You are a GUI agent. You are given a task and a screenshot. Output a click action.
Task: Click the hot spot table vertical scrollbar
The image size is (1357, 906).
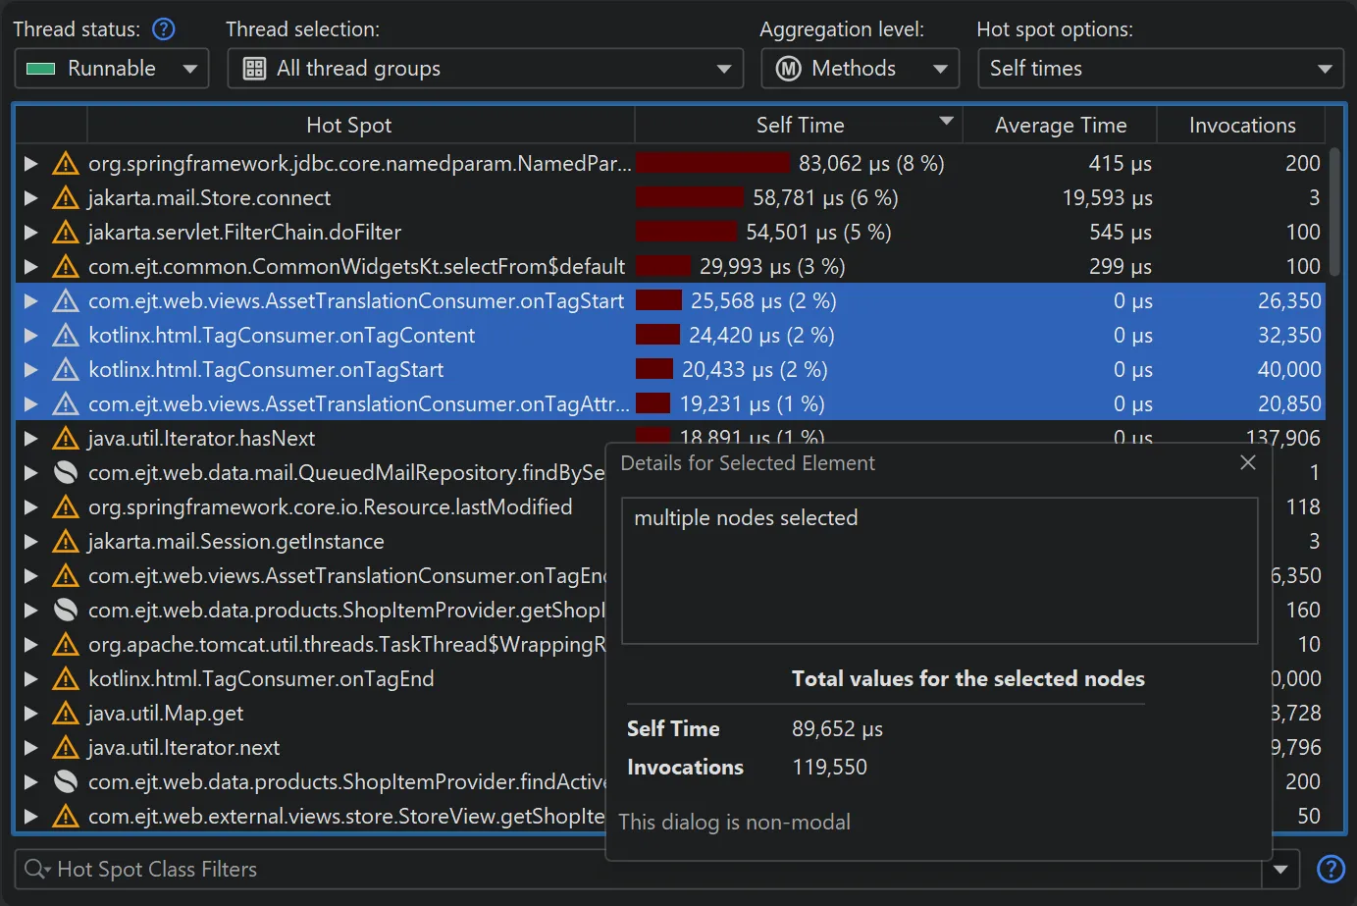[x=1334, y=211]
